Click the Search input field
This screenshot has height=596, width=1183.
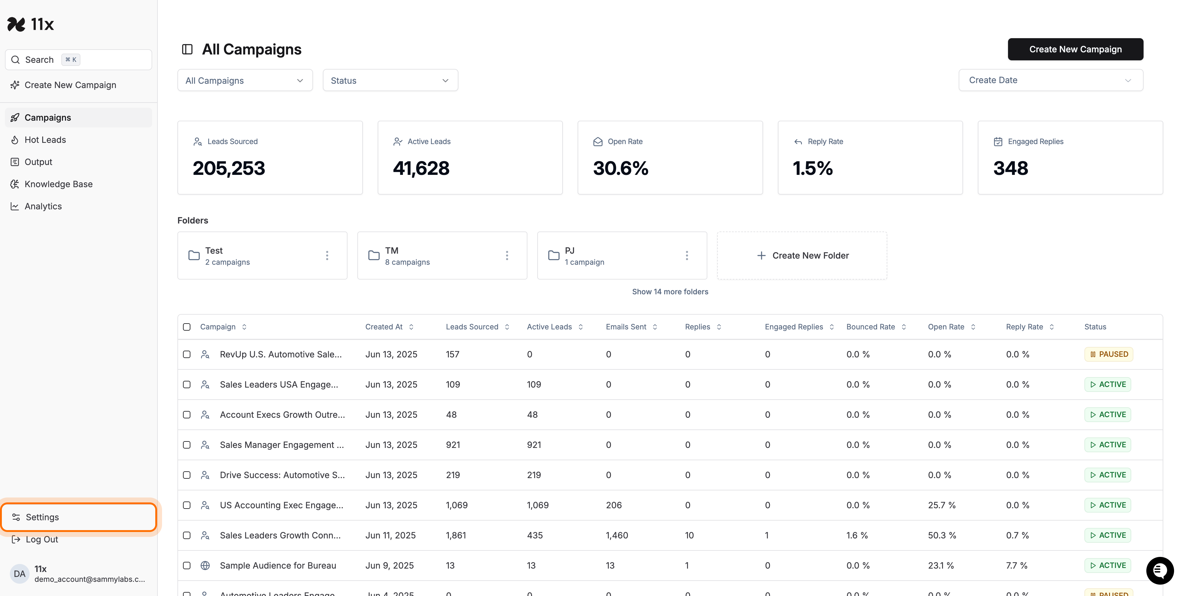coord(78,60)
